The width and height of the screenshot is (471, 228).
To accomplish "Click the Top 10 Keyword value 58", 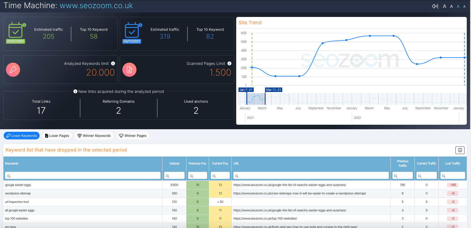I will pyautogui.click(x=94, y=36).
